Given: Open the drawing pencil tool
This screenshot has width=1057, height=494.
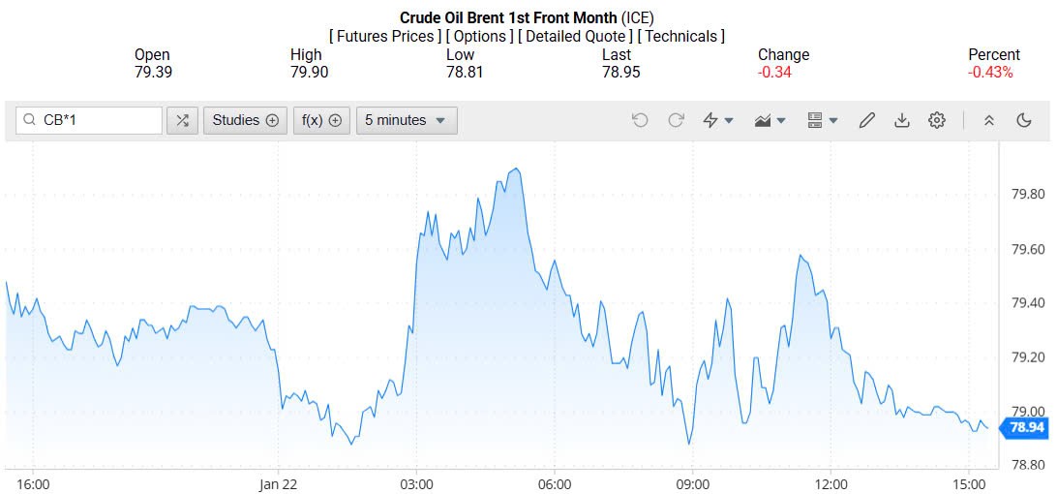Looking at the screenshot, I should coord(866,120).
